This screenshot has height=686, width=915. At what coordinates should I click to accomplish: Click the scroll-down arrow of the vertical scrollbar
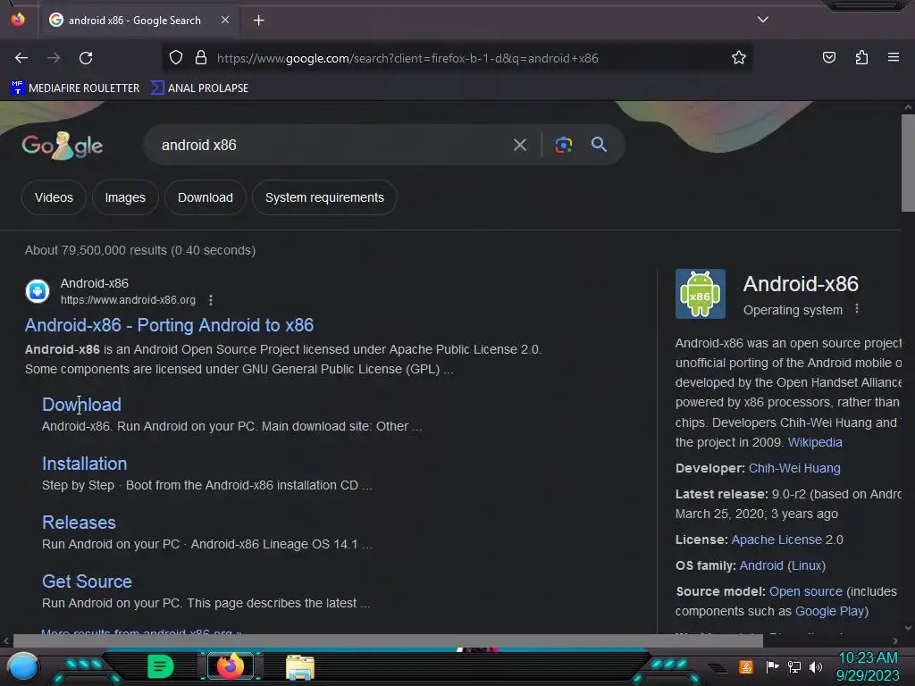(908, 628)
